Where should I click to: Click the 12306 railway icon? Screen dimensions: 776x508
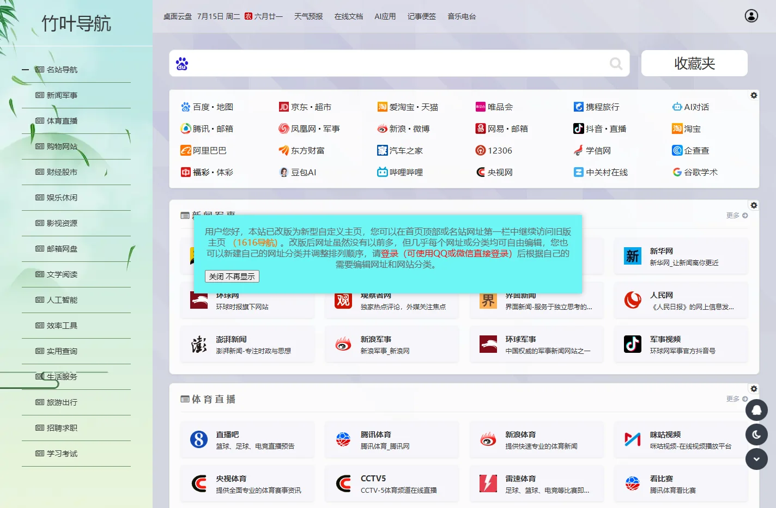[x=481, y=150]
